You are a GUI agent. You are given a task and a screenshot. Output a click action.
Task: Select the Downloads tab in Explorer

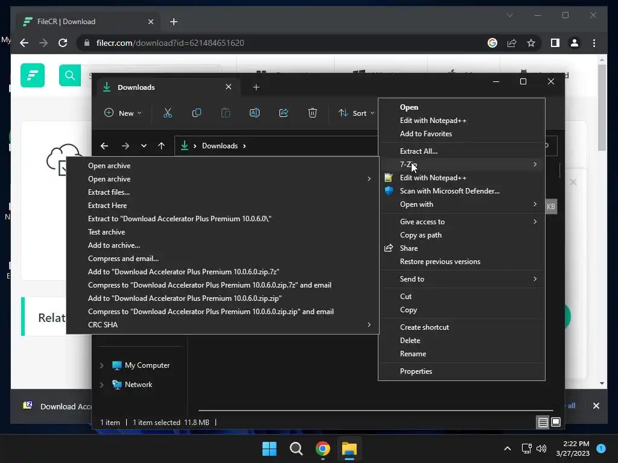point(167,87)
